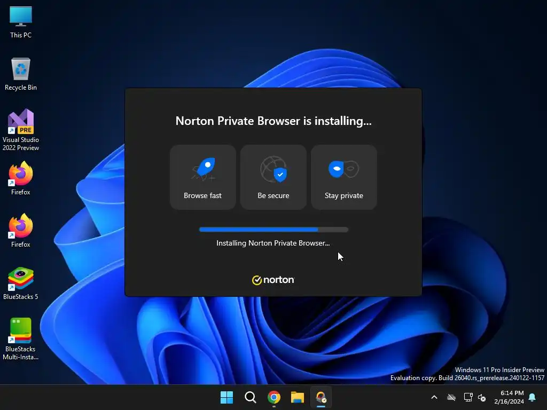
Task: Open taskbar Search
Action: (250, 397)
